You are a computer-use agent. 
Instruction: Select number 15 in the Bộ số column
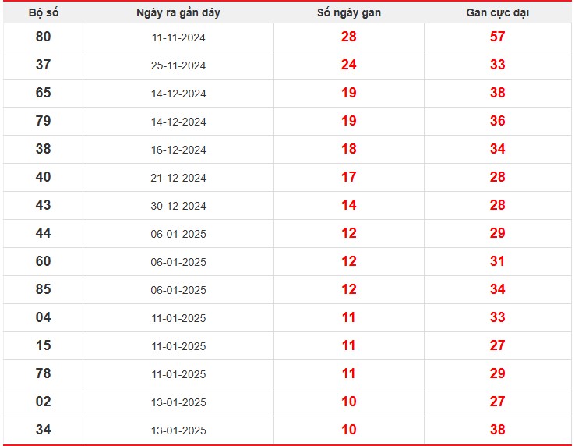(43, 345)
